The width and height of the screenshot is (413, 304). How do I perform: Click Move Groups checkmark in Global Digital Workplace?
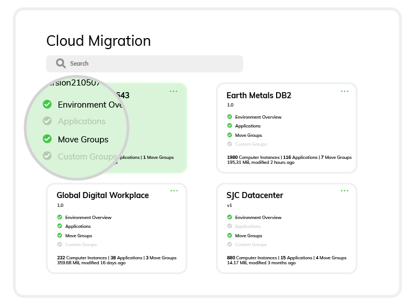60,235
